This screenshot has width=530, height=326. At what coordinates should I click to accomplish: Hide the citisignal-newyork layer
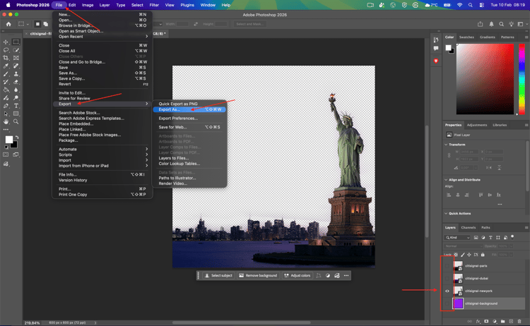(x=447, y=291)
